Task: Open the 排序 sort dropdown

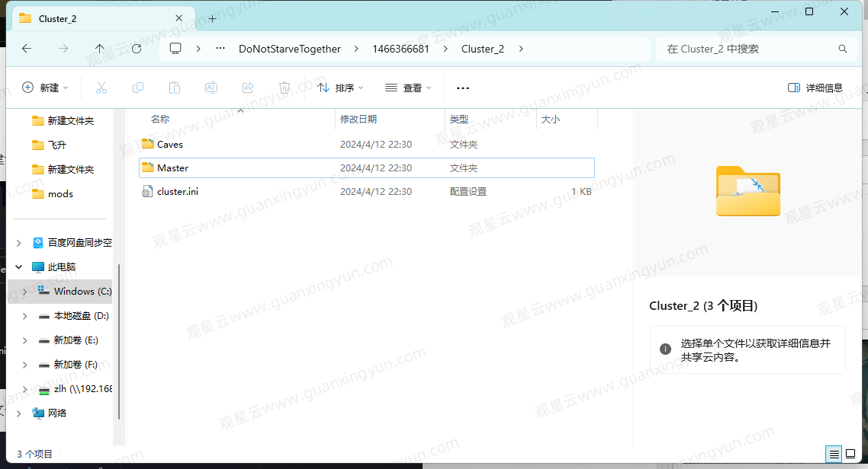Action: tap(340, 88)
